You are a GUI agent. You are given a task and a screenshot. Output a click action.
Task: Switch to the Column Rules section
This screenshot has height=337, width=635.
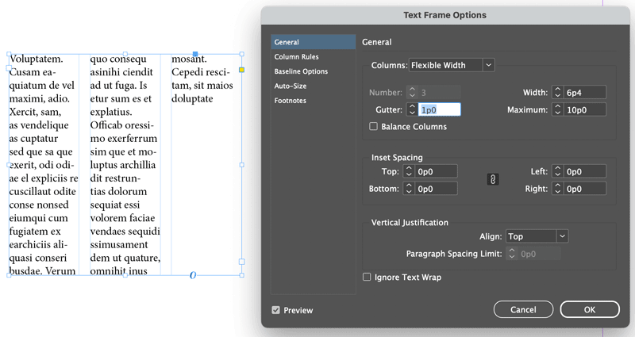click(x=296, y=56)
